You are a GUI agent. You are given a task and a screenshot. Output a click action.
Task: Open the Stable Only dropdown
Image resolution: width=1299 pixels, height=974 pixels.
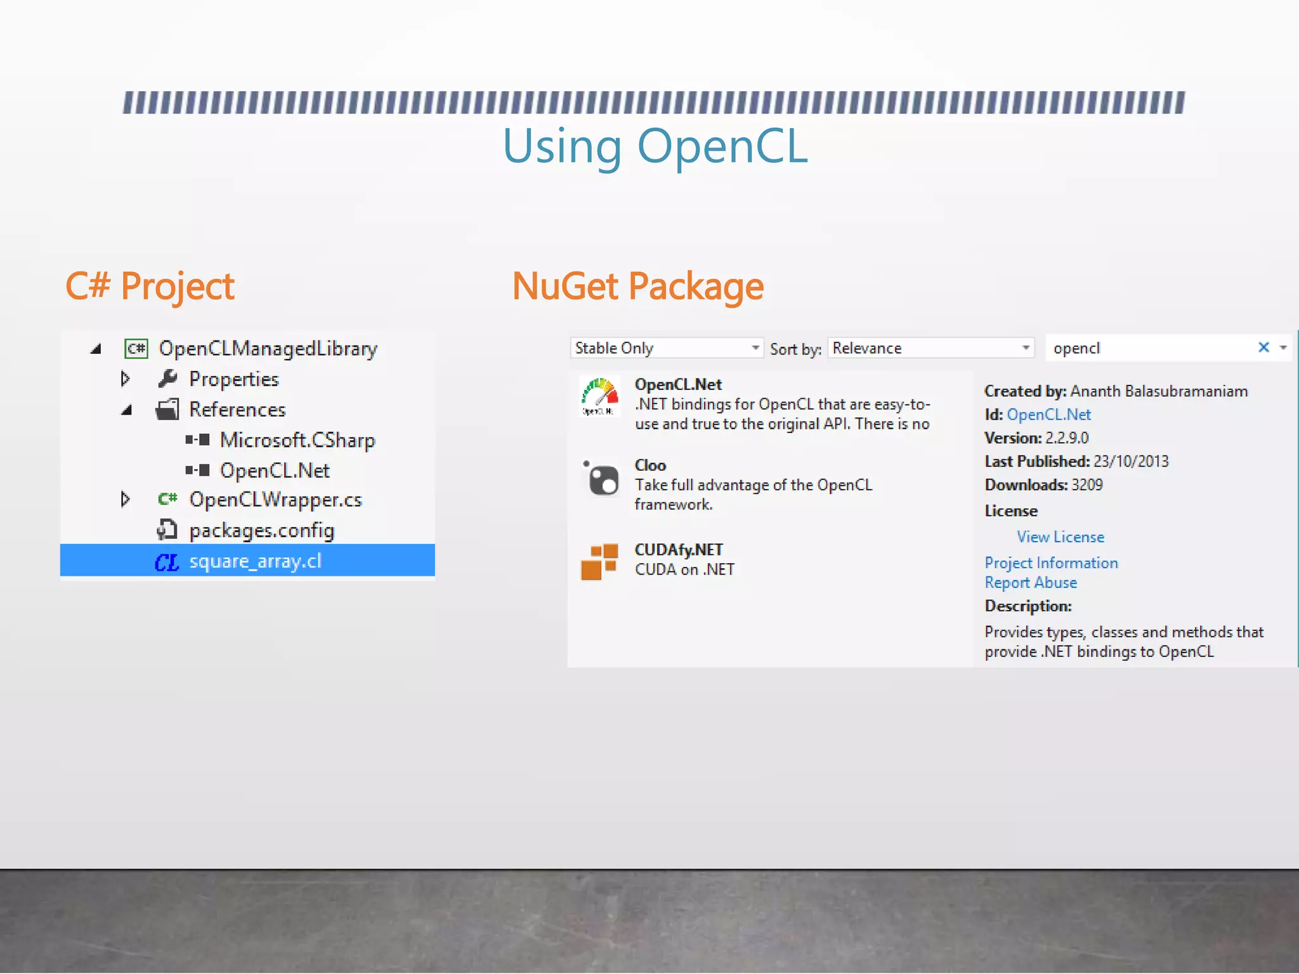[667, 348]
